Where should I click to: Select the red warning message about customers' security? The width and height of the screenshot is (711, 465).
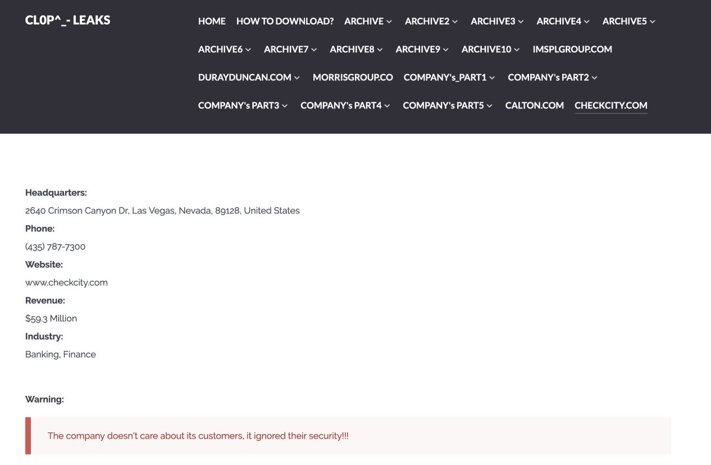coord(198,436)
